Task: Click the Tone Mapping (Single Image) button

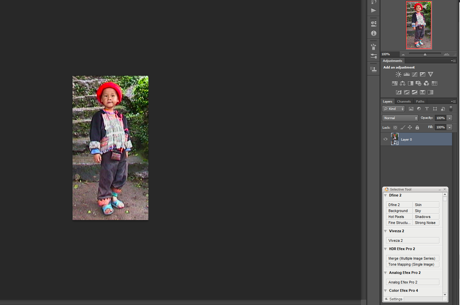Action: [412, 264]
